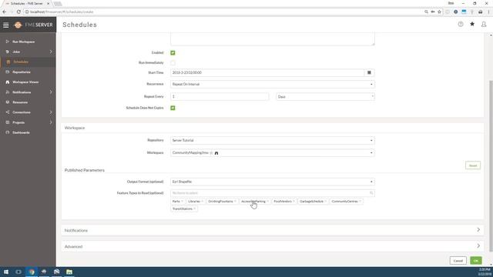Click the FME Server logo
The width and height of the screenshot is (493, 277).
34,25
